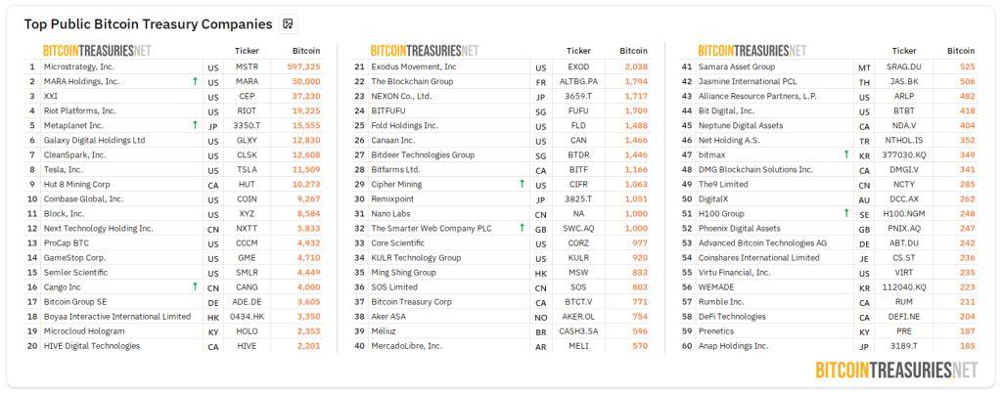Click the image export icon beside the title
1002x394 pixels.
pos(288,23)
